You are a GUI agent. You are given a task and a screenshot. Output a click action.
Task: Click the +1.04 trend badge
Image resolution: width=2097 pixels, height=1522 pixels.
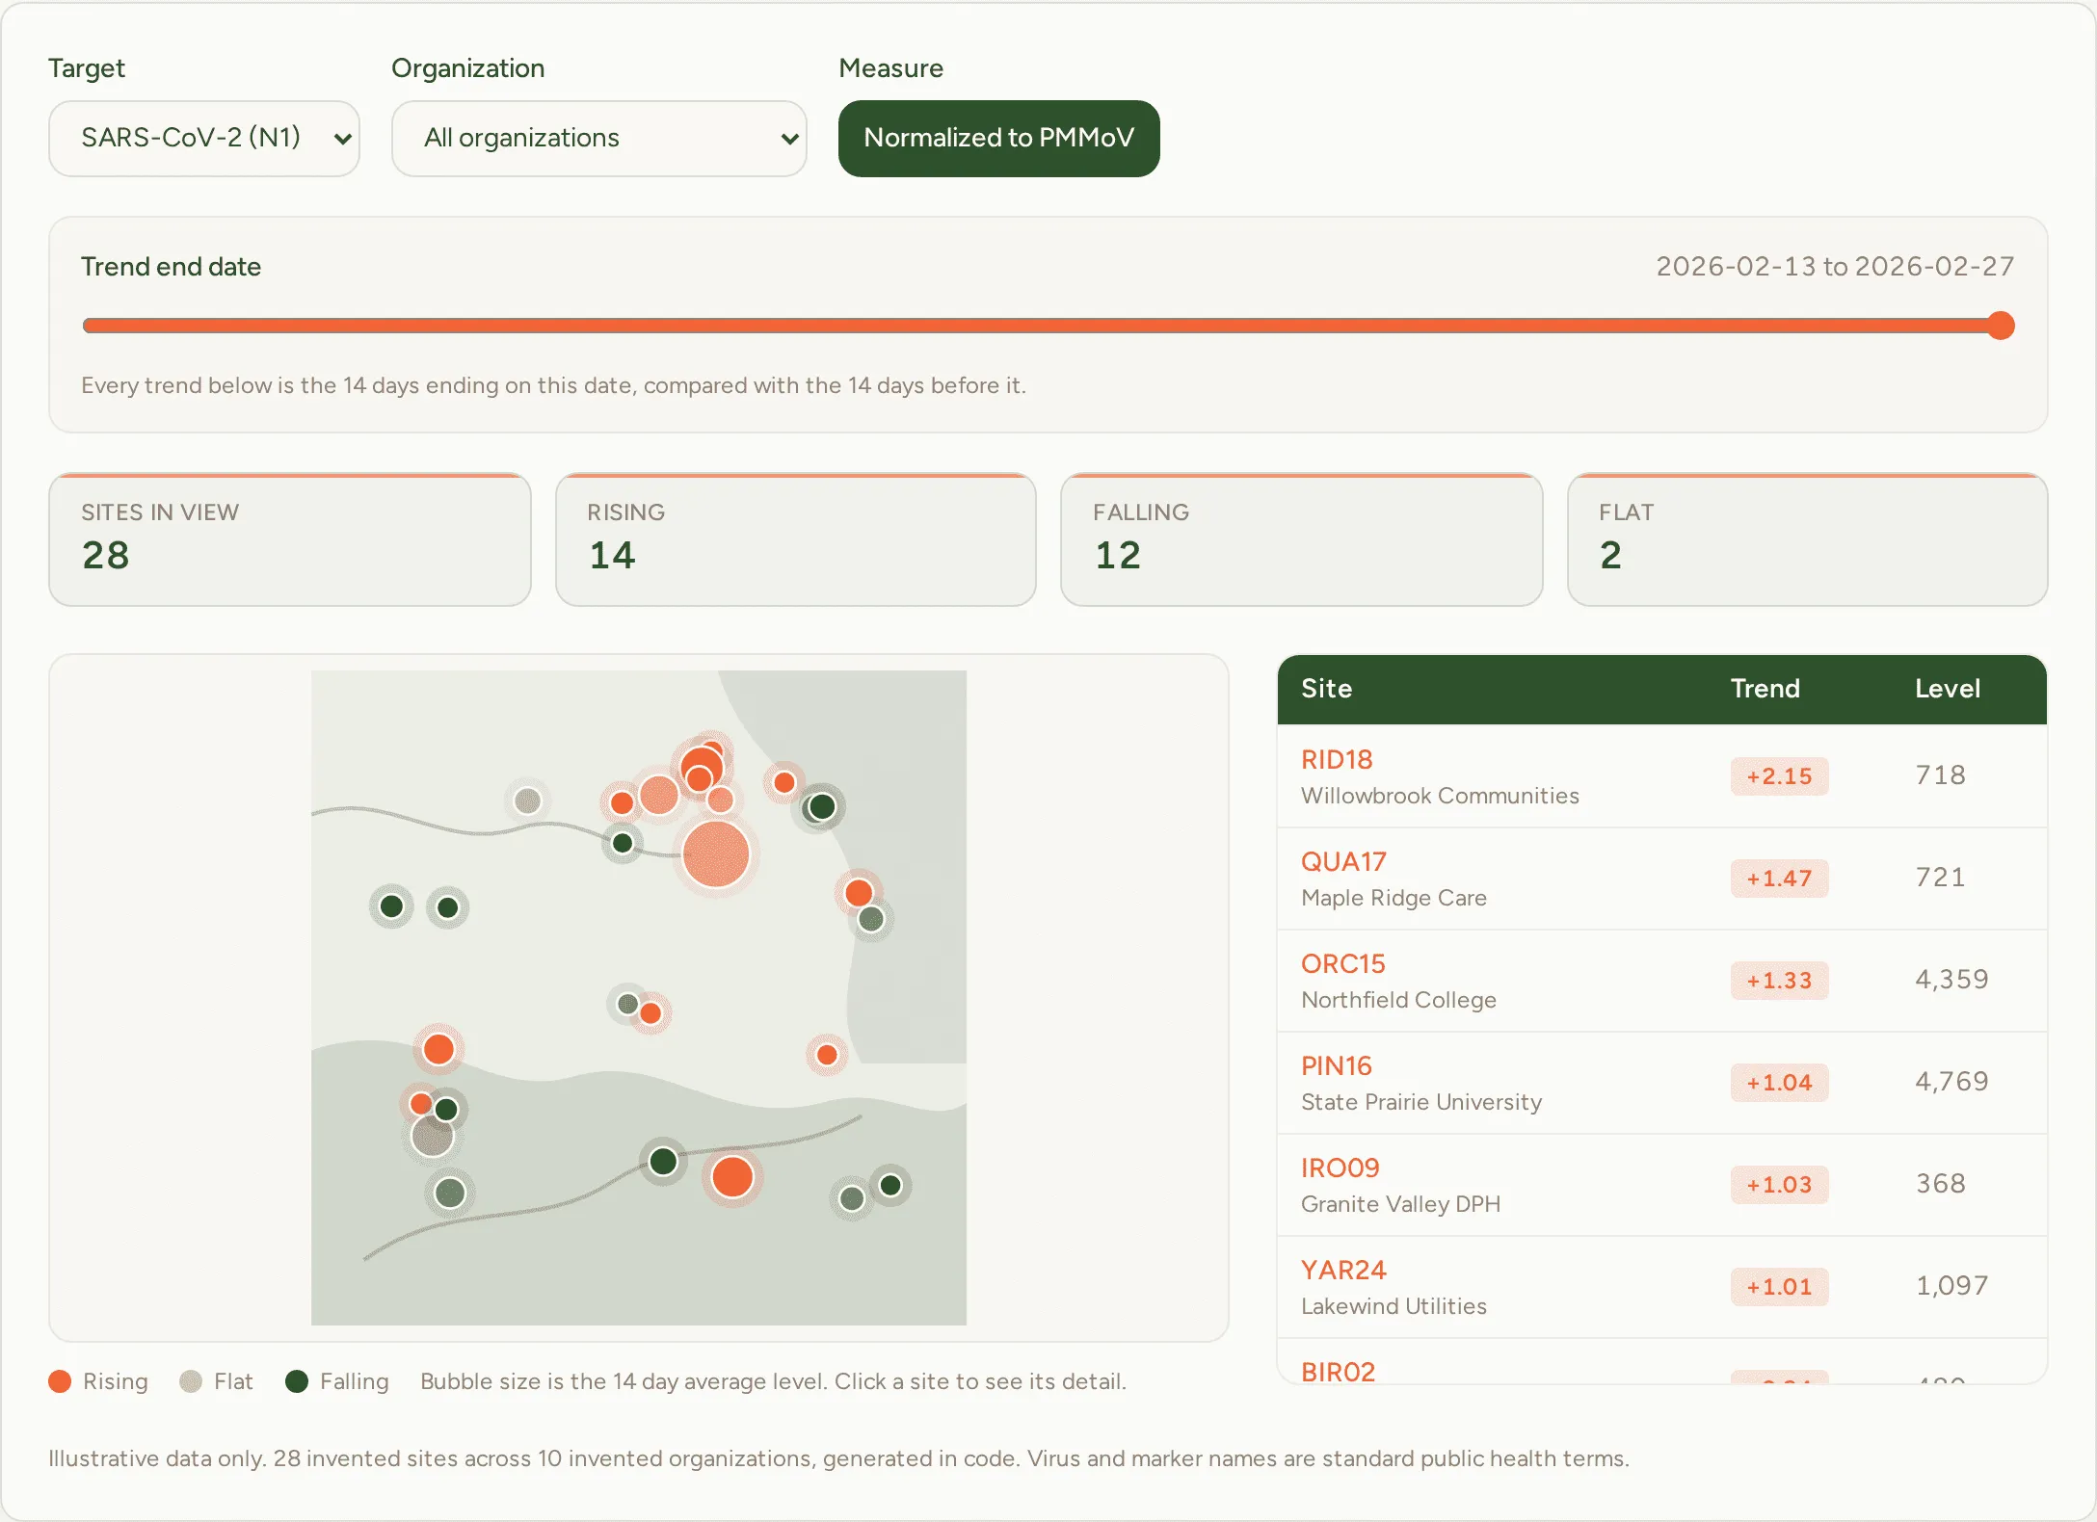tap(1779, 1083)
